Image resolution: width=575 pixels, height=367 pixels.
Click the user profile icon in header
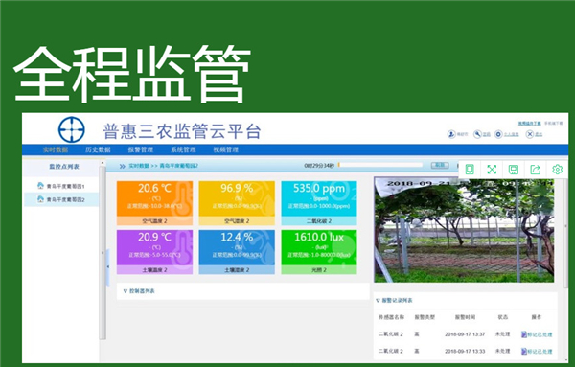[451, 134]
